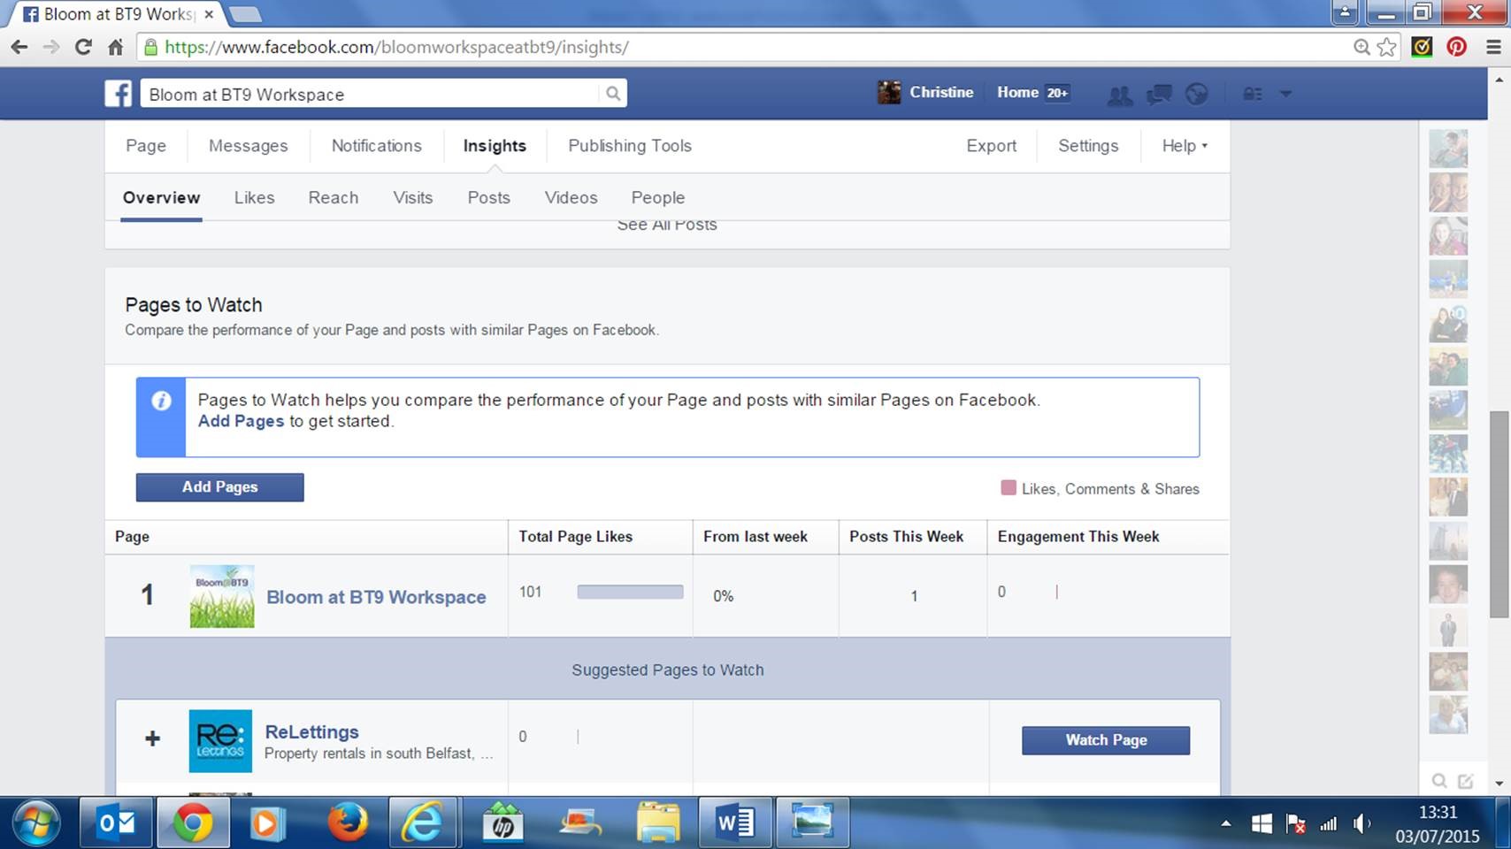Click the page vertical scrollbar thumb
The height and width of the screenshot is (849, 1511).
pos(1499,515)
